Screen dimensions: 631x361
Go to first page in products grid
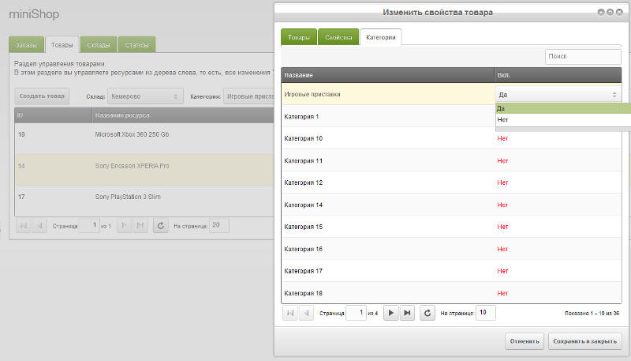click(24, 226)
